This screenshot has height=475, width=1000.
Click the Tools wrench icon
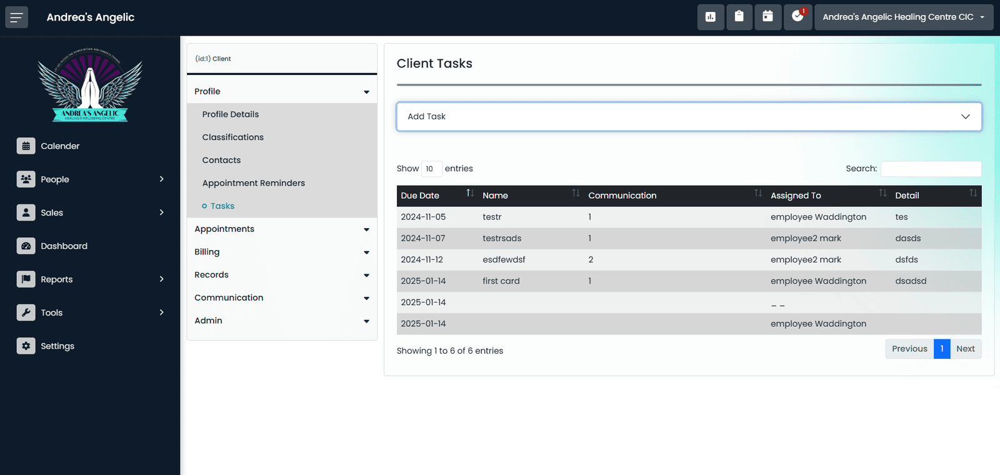pyautogui.click(x=26, y=312)
